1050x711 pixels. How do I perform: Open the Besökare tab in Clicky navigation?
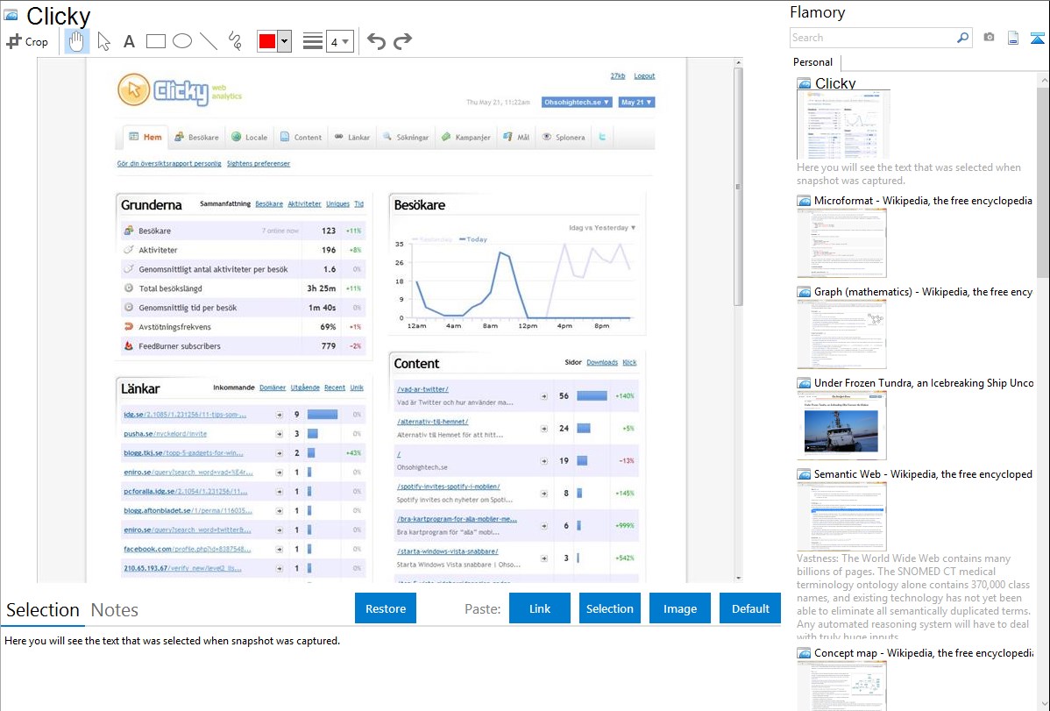[x=197, y=138]
